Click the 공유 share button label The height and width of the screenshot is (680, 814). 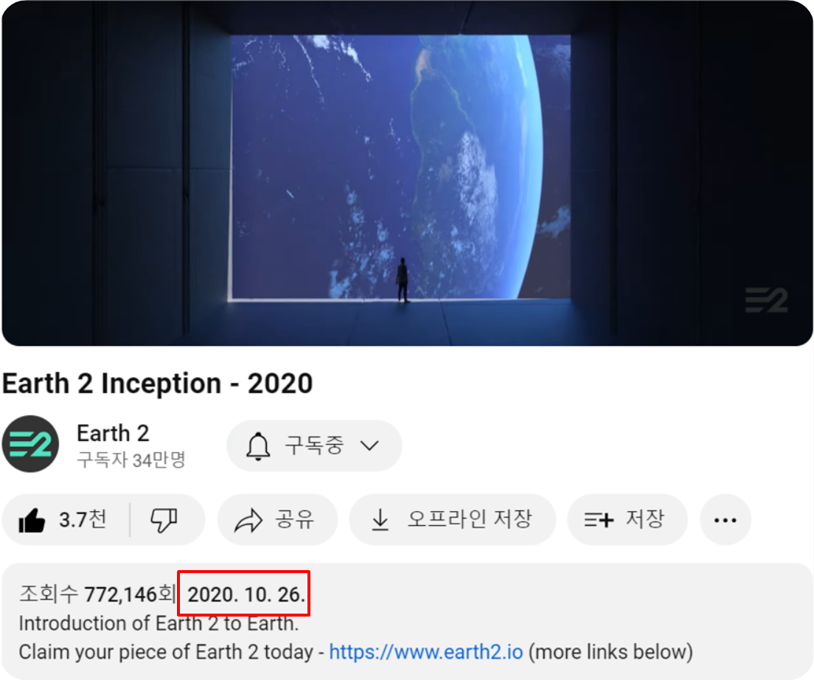(x=294, y=519)
